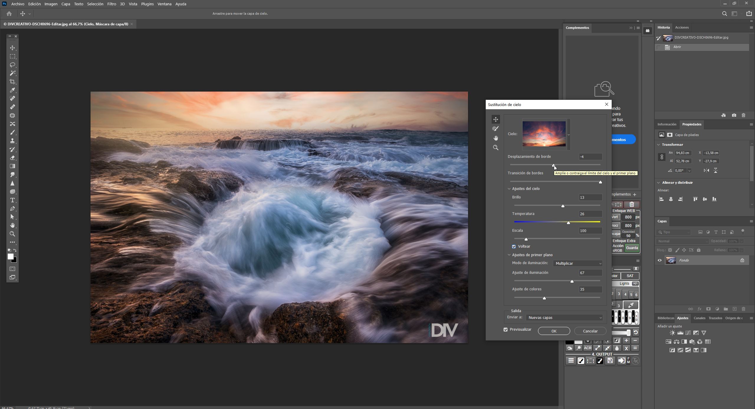Select the Clone Stamp tool

click(12, 141)
